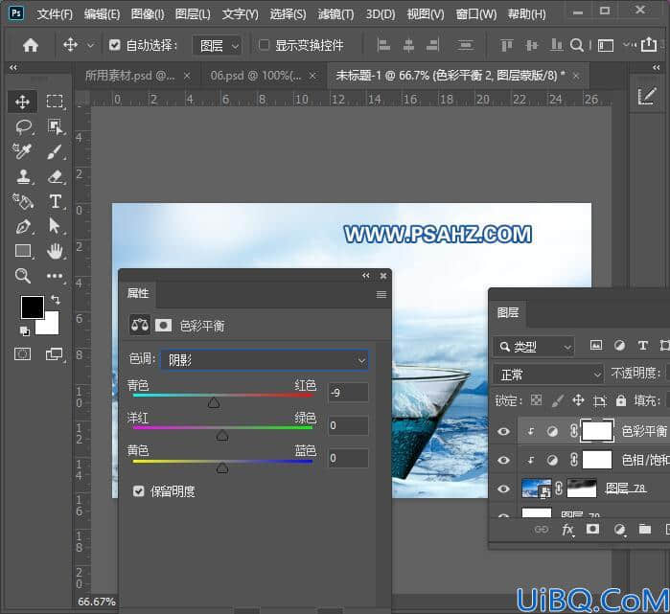Select the Clone Stamp tool
Image resolution: width=670 pixels, height=614 pixels.
(x=24, y=176)
